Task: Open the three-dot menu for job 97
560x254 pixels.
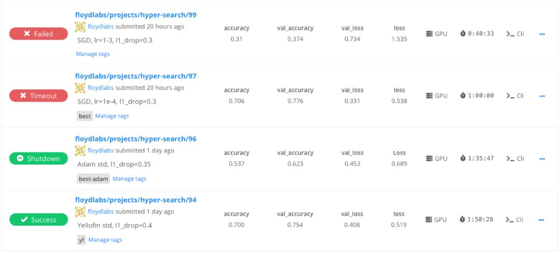Action: pyautogui.click(x=542, y=96)
